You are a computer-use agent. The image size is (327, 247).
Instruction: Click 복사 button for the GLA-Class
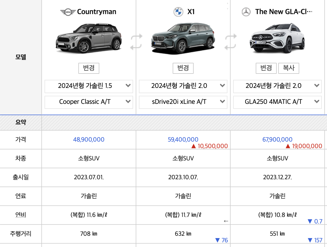point(289,68)
